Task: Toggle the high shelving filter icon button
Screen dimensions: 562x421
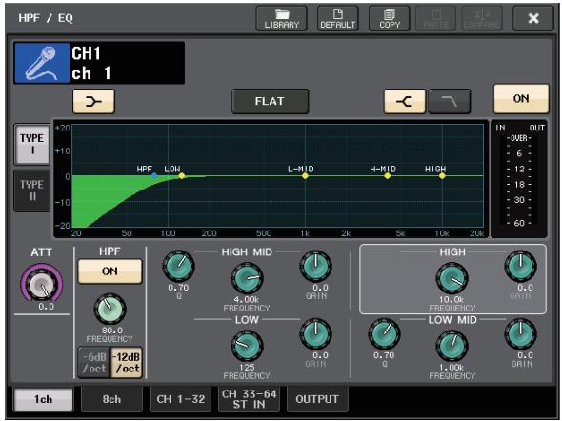Action: 405,102
